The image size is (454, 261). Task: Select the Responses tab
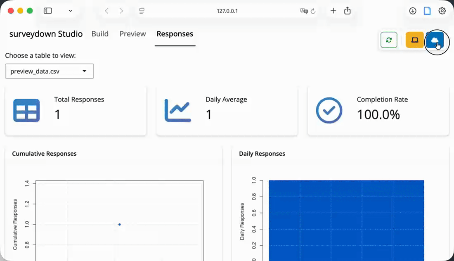pyautogui.click(x=175, y=34)
